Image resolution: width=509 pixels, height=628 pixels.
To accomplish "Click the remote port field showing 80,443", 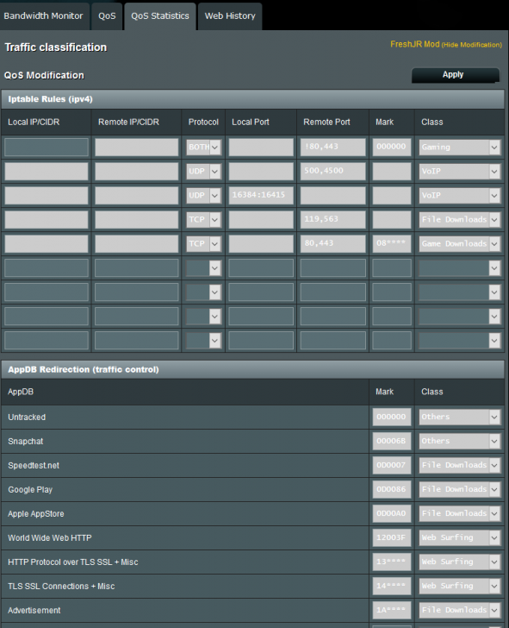I will point(332,243).
